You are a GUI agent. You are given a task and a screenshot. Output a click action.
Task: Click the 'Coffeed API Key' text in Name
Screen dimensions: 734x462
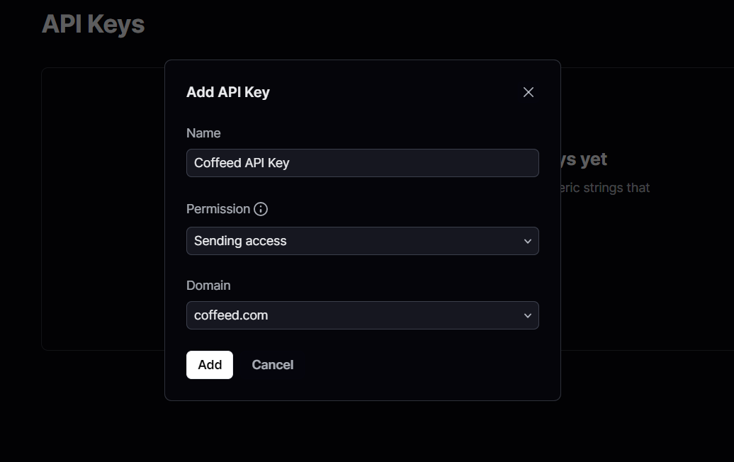pyautogui.click(x=242, y=163)
